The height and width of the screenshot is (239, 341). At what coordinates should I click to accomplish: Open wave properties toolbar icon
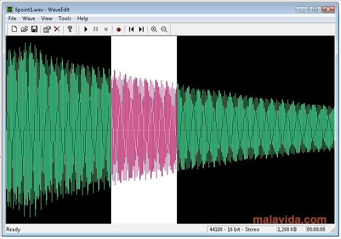point(47,29)
